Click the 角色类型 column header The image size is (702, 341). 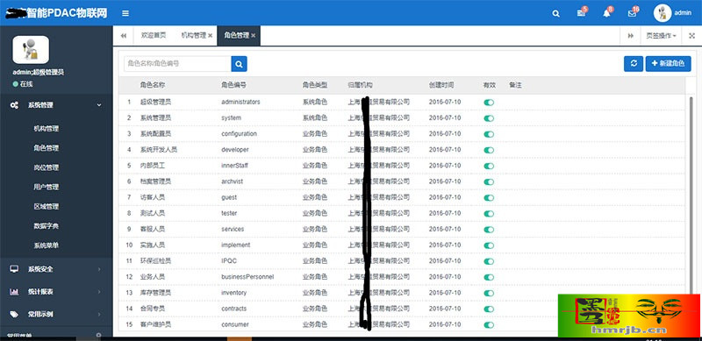point(315,84)
